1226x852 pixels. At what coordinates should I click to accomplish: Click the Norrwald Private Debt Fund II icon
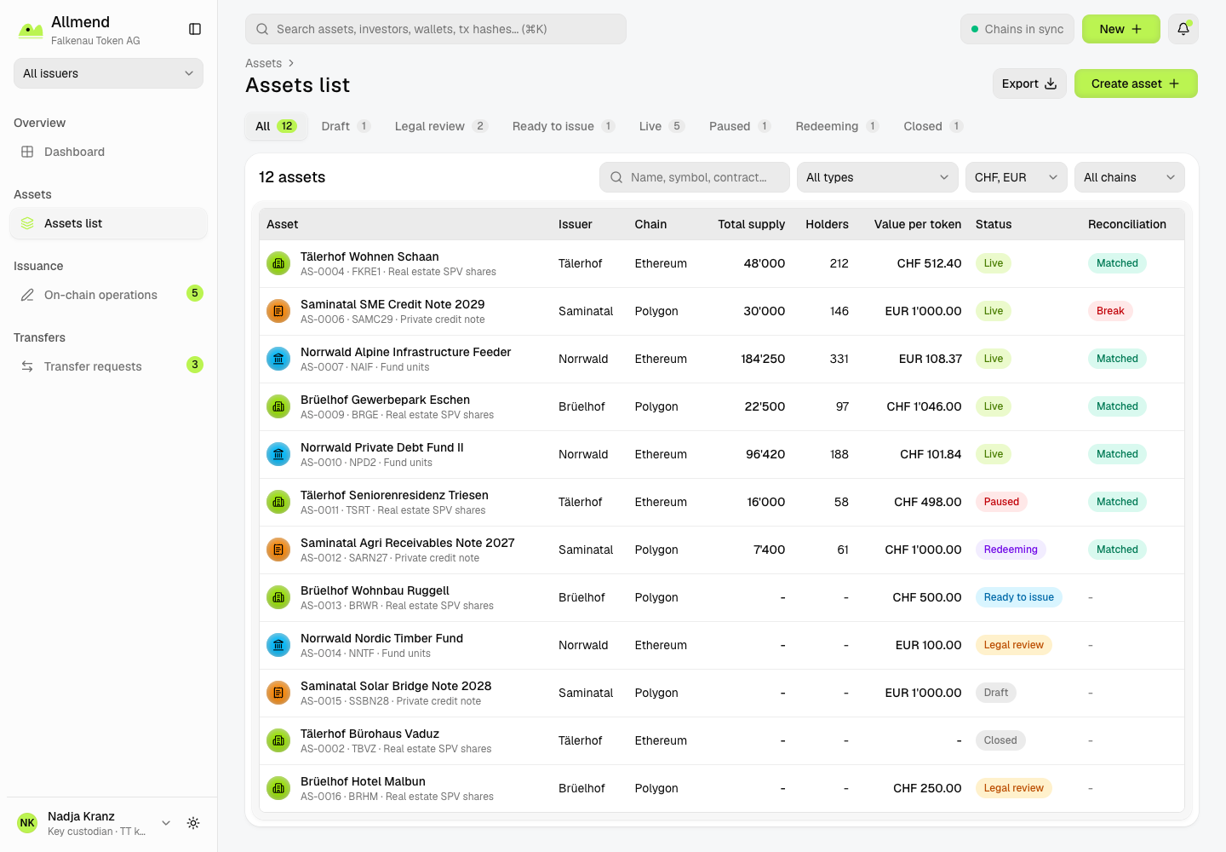click(x=278, y=454)
